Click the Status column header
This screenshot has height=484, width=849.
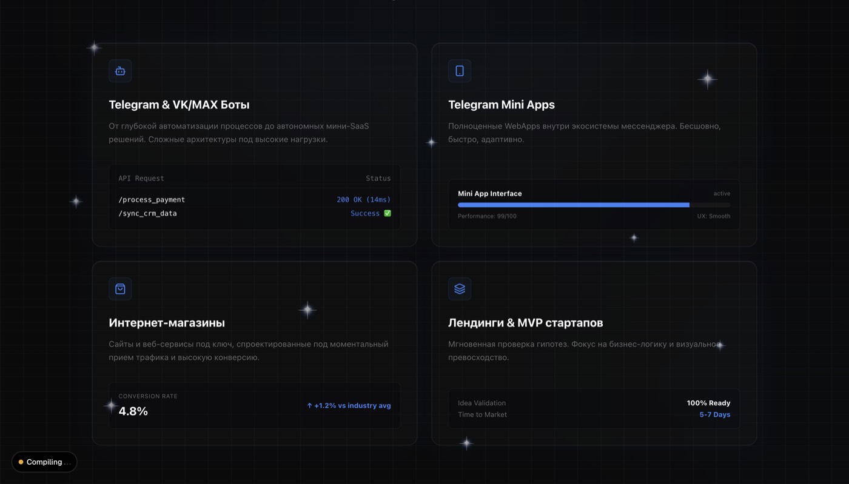point(378,178)
